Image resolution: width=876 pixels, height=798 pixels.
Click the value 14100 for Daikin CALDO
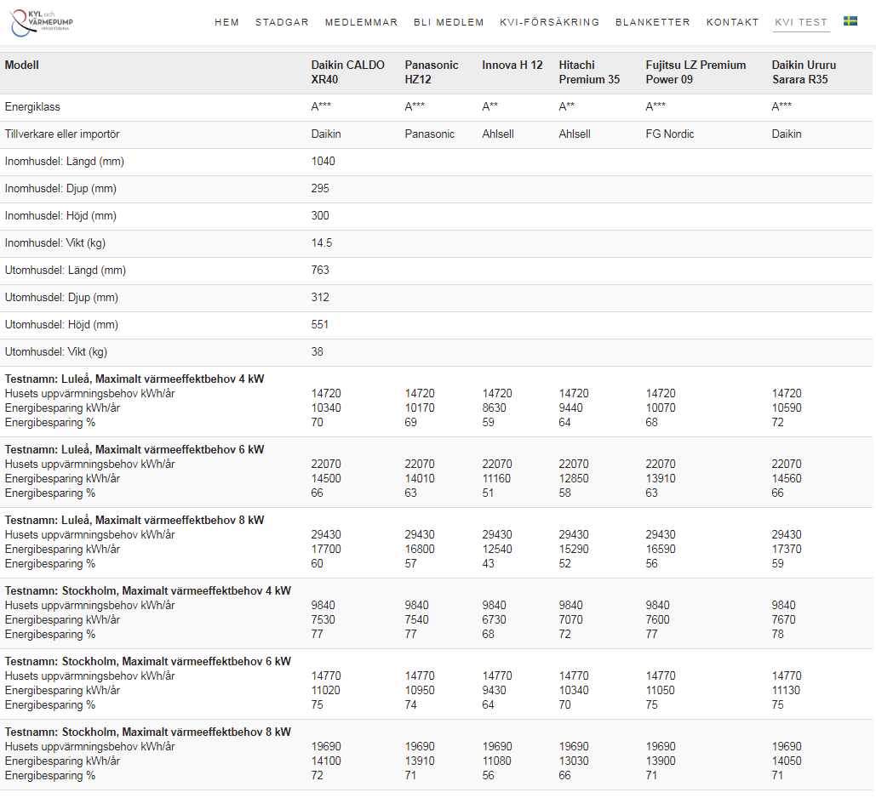click(326, 761)
